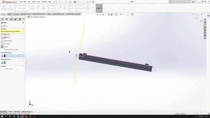Collapse the Options section
Viewport: 210px width, 118px height.
click(x=23, y=66)
